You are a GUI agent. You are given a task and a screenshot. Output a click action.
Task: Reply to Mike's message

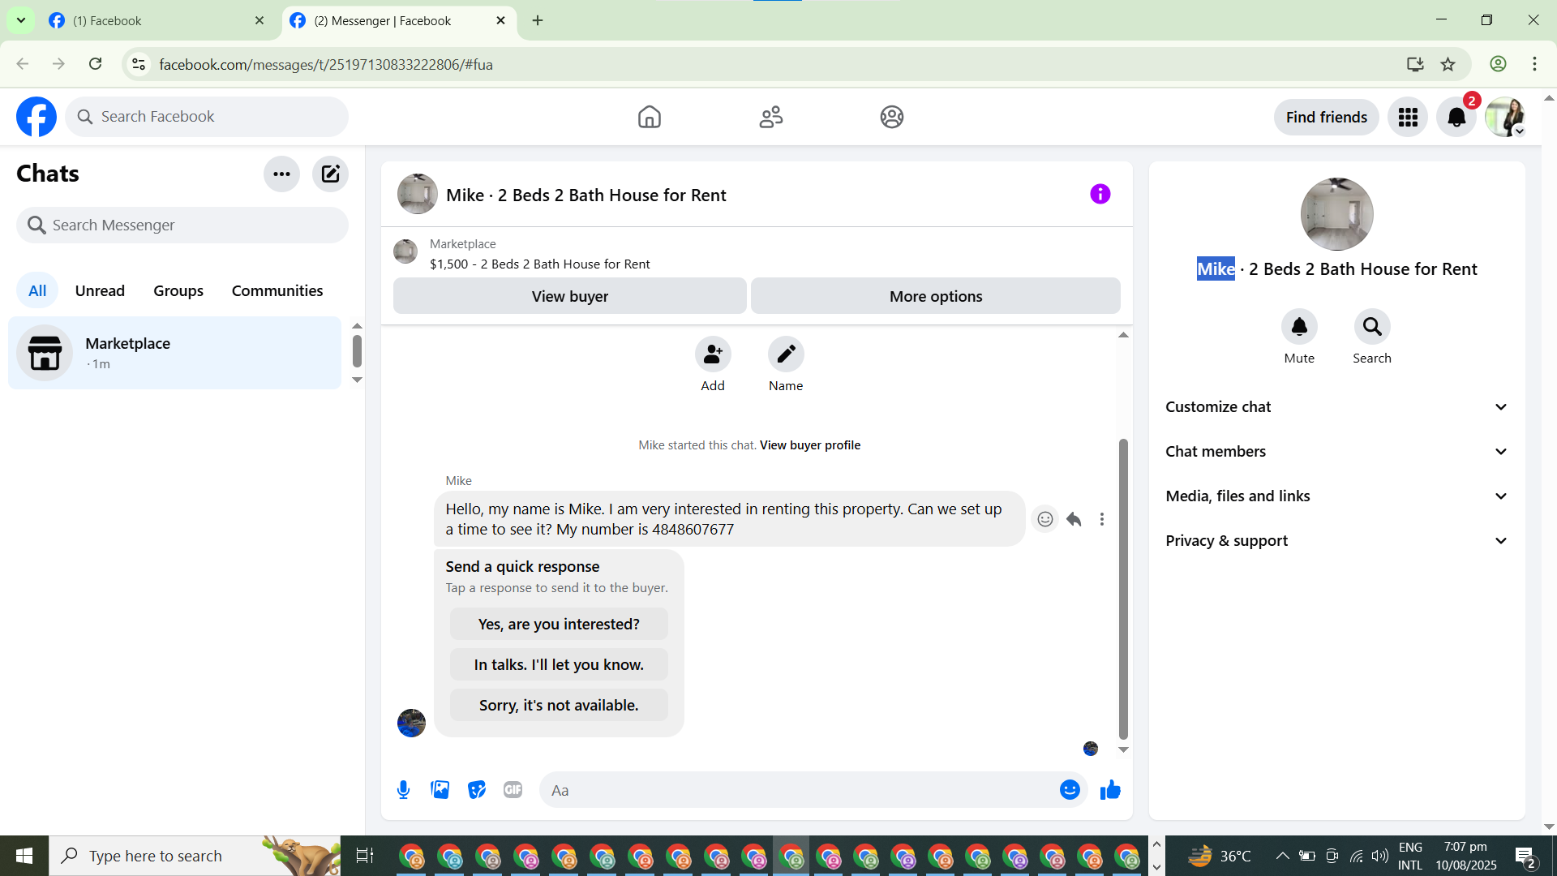coord(1074,519)
